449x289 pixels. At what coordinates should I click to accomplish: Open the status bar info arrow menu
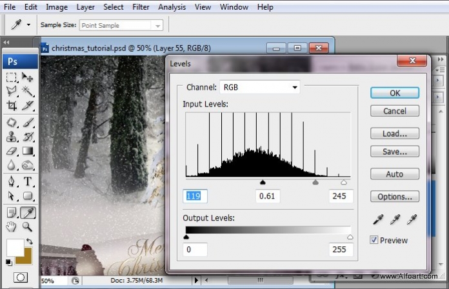click(x=196, y=280)
